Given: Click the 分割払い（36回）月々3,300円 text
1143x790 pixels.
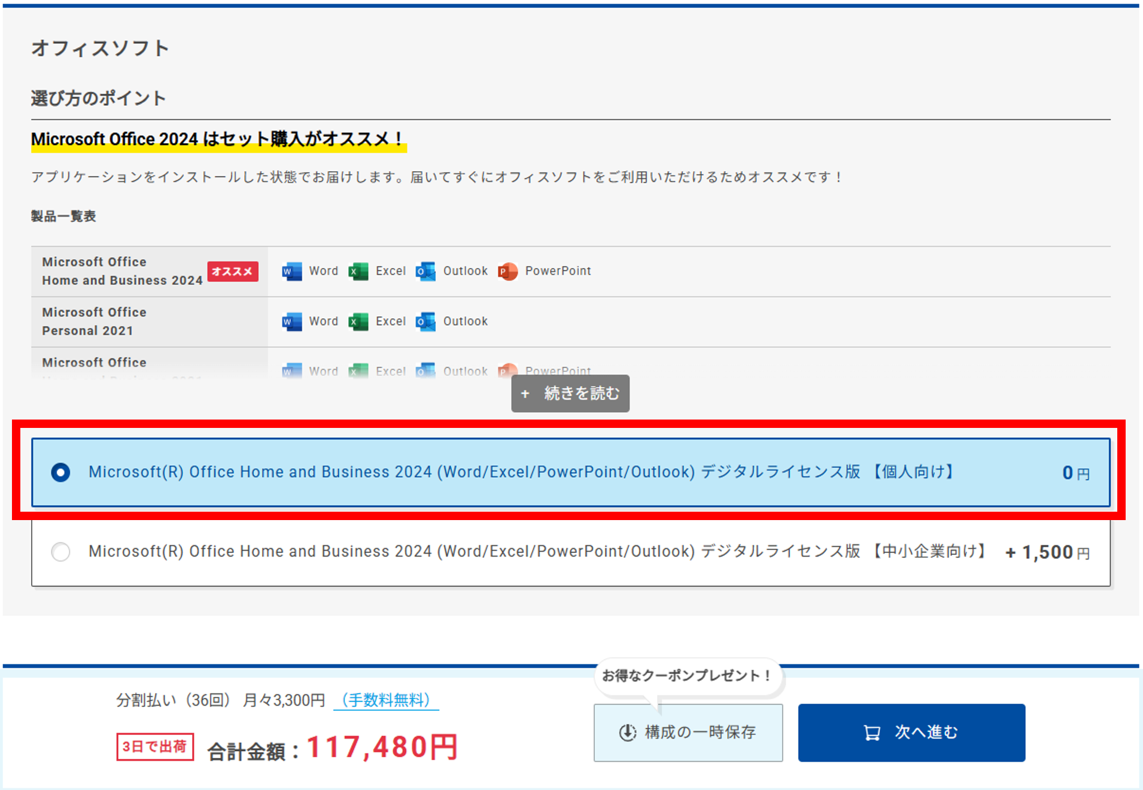Looking at the screenshot, I should (x=220, y=700).
